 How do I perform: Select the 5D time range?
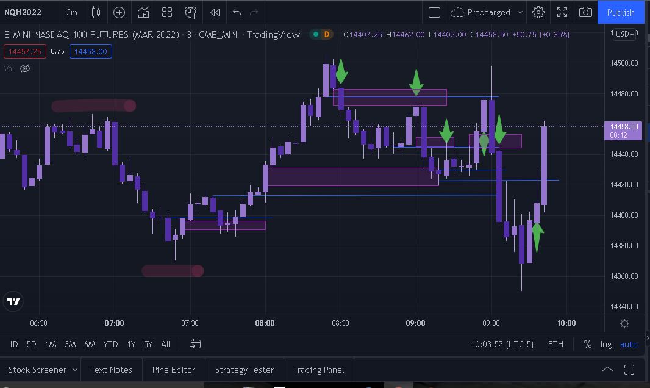click(x=32, y=344)
